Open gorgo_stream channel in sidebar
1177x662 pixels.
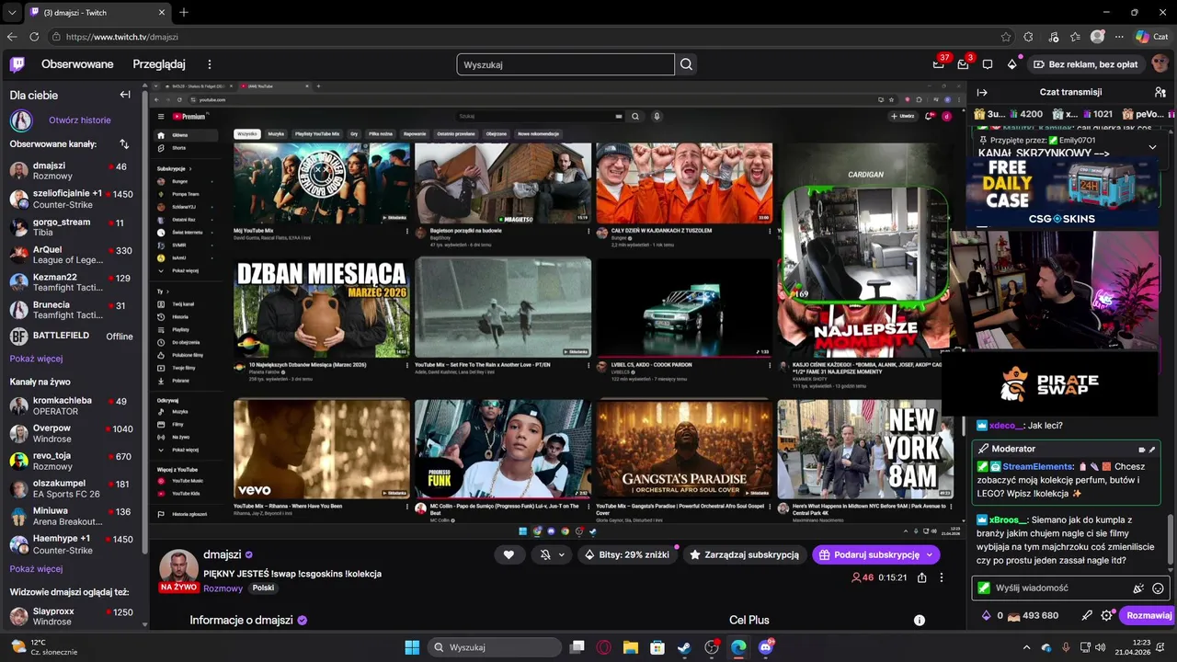[72, 227]
